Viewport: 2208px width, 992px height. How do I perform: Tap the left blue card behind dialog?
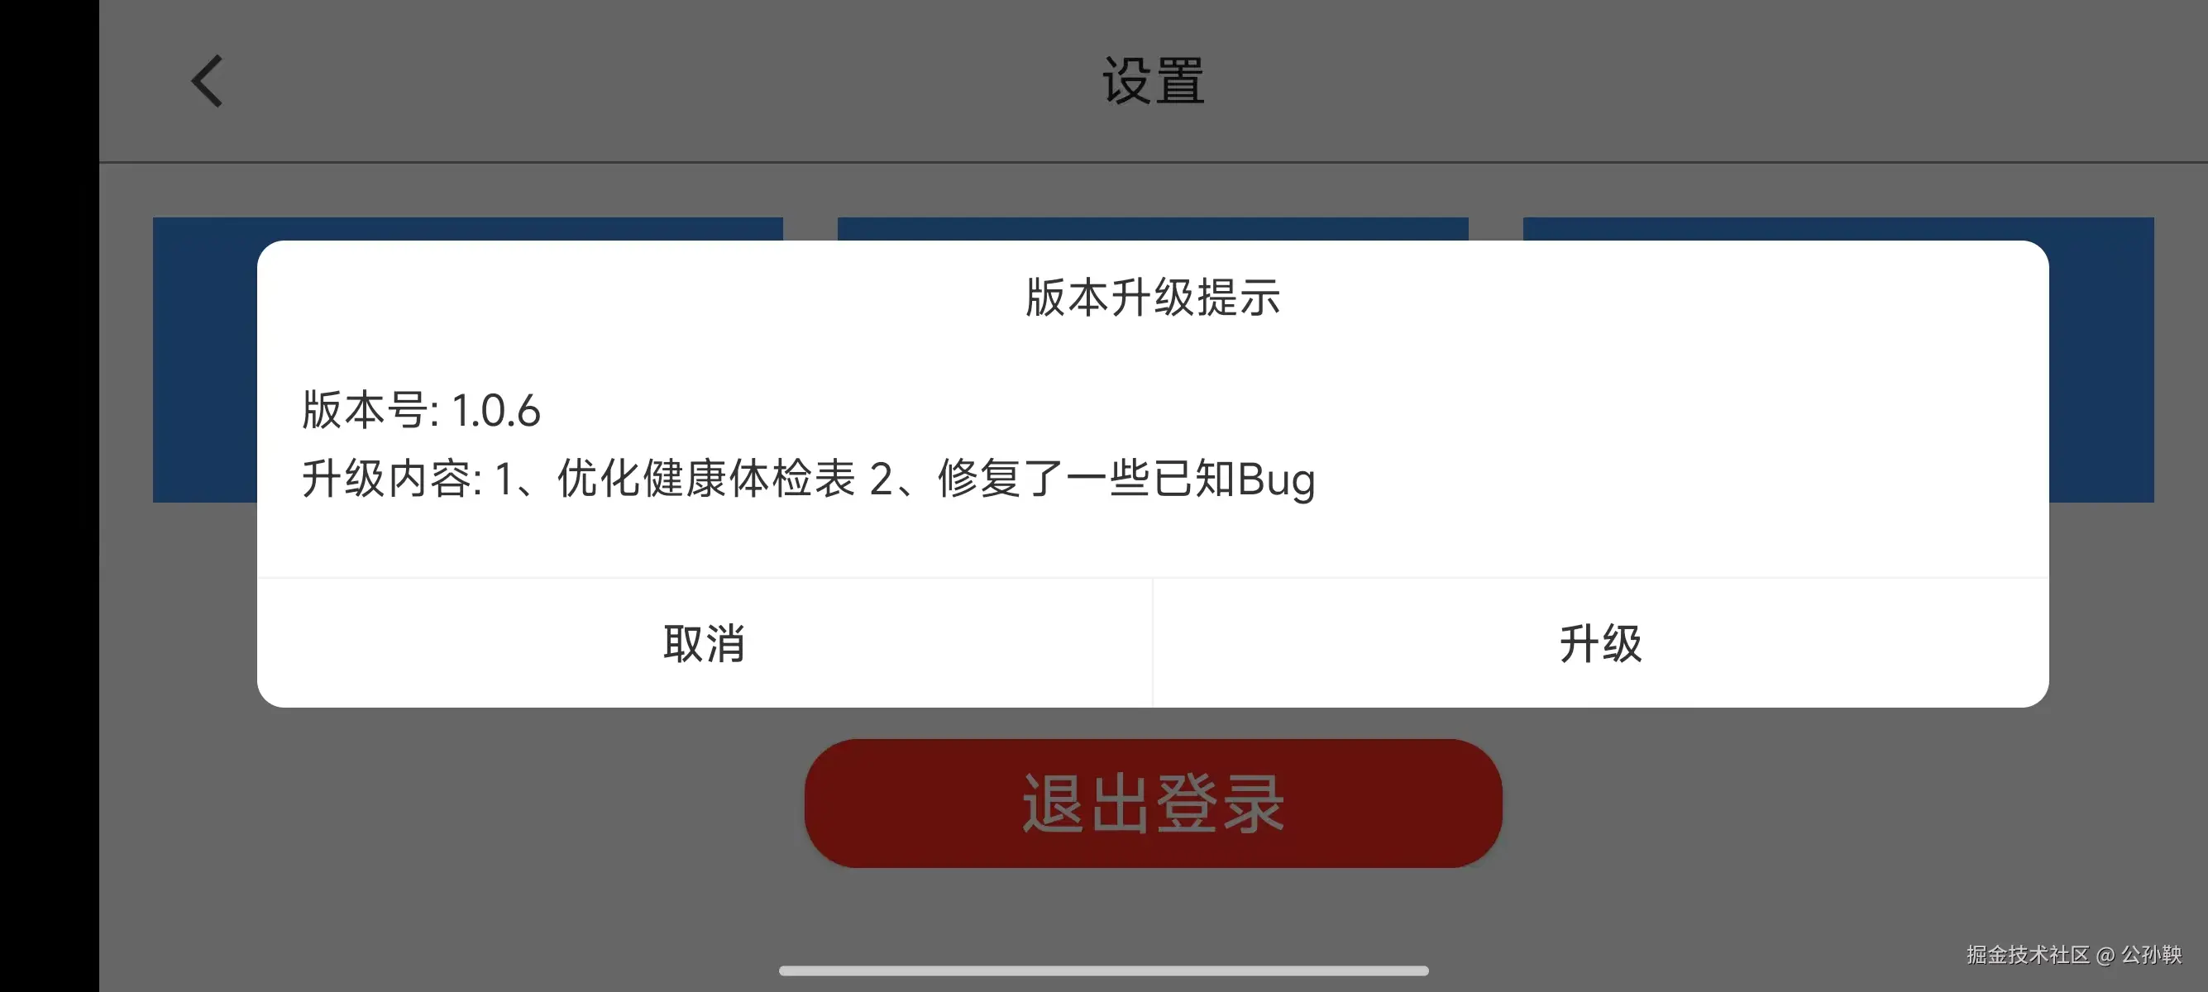(x=205, y=360)
